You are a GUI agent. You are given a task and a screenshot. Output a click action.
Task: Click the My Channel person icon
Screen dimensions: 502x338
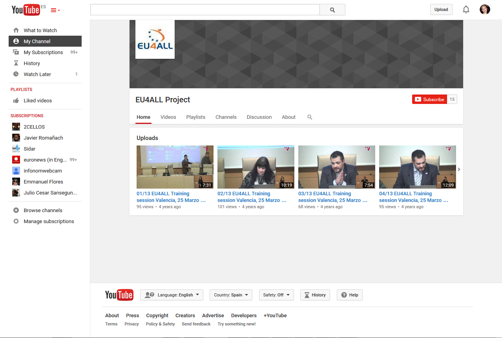pos(16,41)
